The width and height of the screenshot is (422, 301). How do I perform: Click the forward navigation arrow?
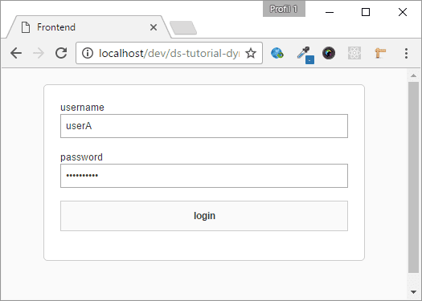39,53
